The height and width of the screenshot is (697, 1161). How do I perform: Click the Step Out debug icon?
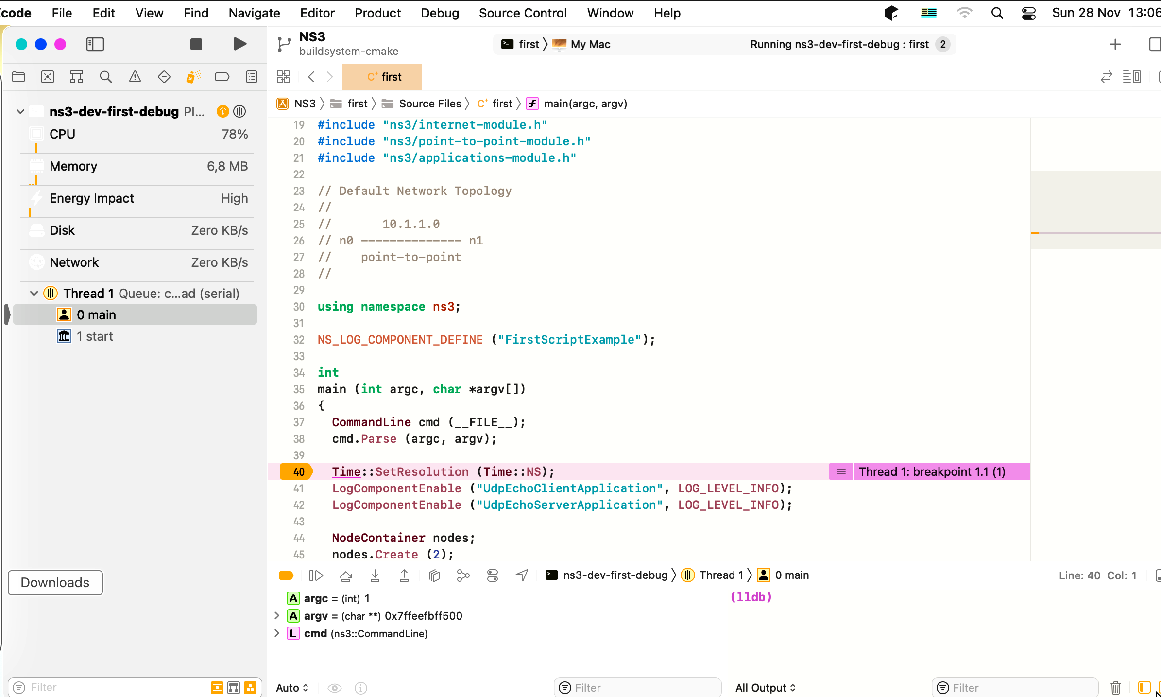click(404, 575)
